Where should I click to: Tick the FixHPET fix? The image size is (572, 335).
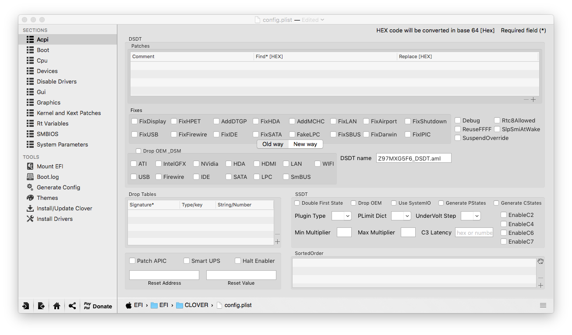[x=174, y=121]
